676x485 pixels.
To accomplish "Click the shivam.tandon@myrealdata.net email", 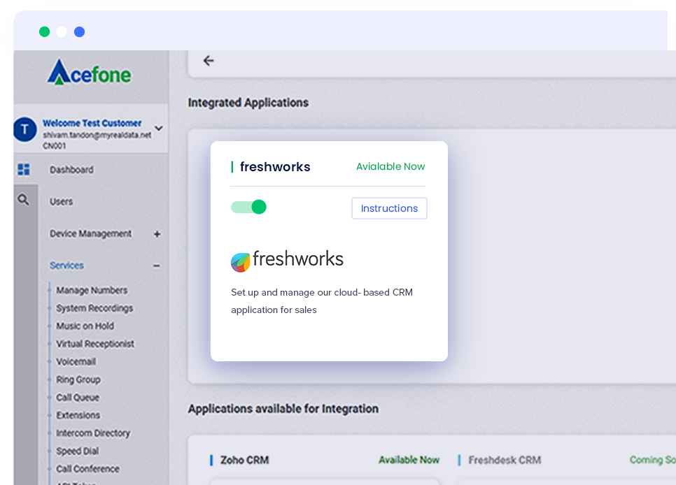I will [x=97, y=136].
